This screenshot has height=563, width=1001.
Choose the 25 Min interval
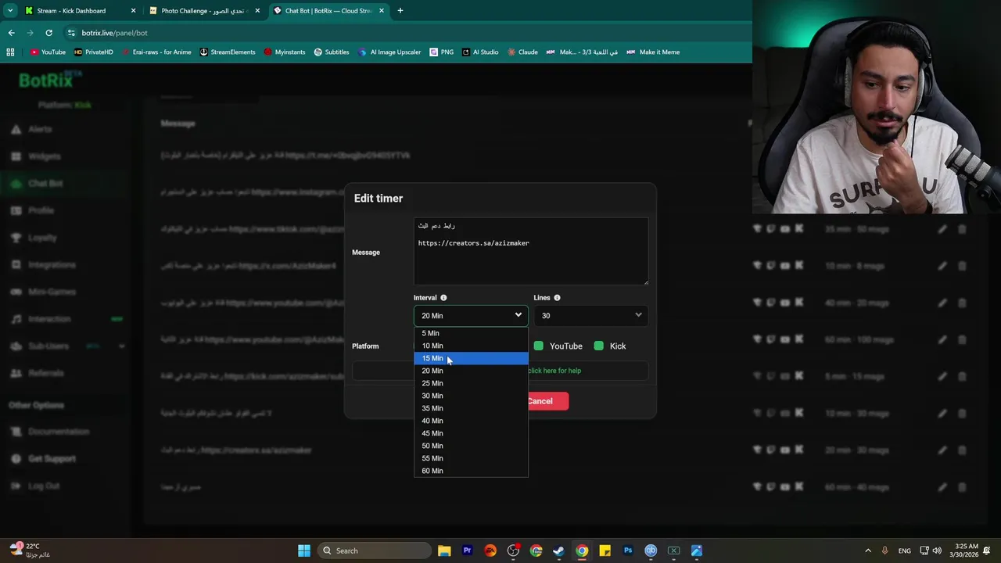coord(471,383)
